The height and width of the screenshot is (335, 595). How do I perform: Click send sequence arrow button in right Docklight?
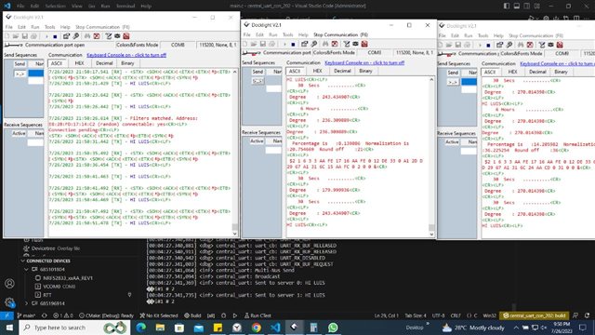(453, 82)
